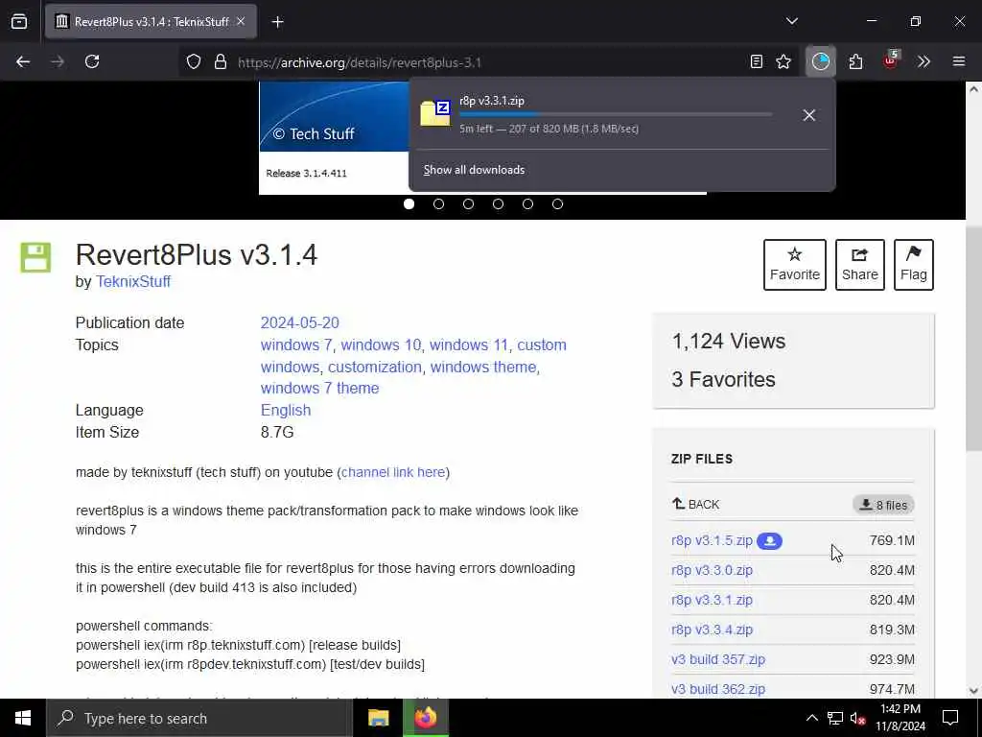The width and height of the screenshot is (982, 737).
Task: View site security padlock info
Action: pos(220,62)
